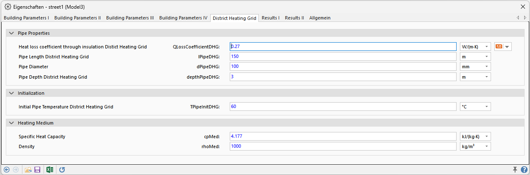This screenshot has height=175, width=530.
Task: Open help with the question mark icon
Action: (x=524, y=170)
